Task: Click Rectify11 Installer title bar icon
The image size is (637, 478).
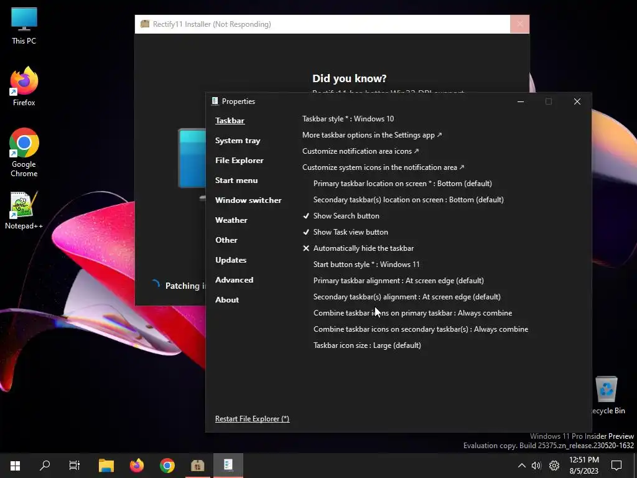Action: pyautogui.click(x=144, y=24)
